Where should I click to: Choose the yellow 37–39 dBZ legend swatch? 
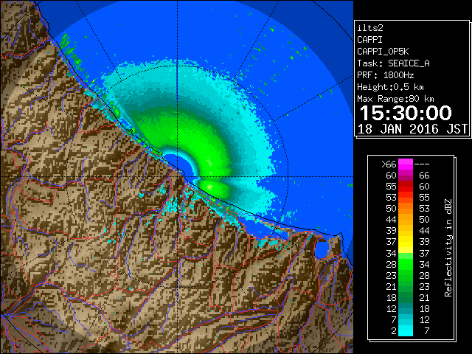[x=406, y=241]
